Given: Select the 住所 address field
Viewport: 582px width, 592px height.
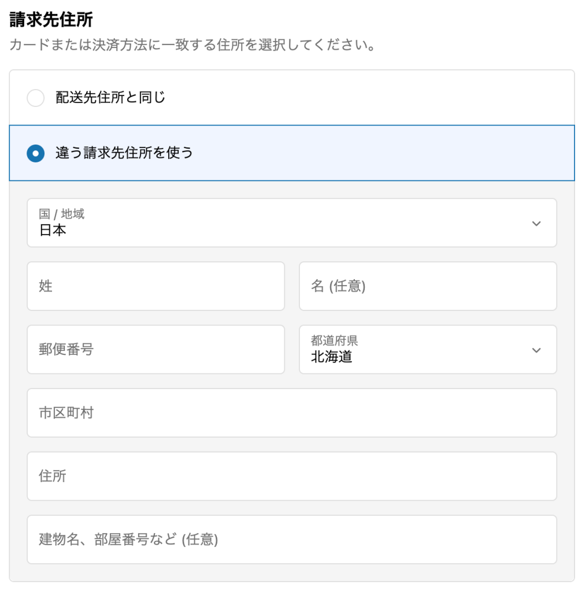Looking at the screenshot, I should [x=292, y=476].
